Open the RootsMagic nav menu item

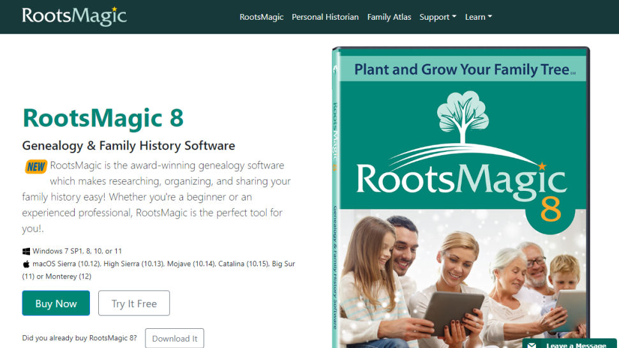[x=262, y=17]
